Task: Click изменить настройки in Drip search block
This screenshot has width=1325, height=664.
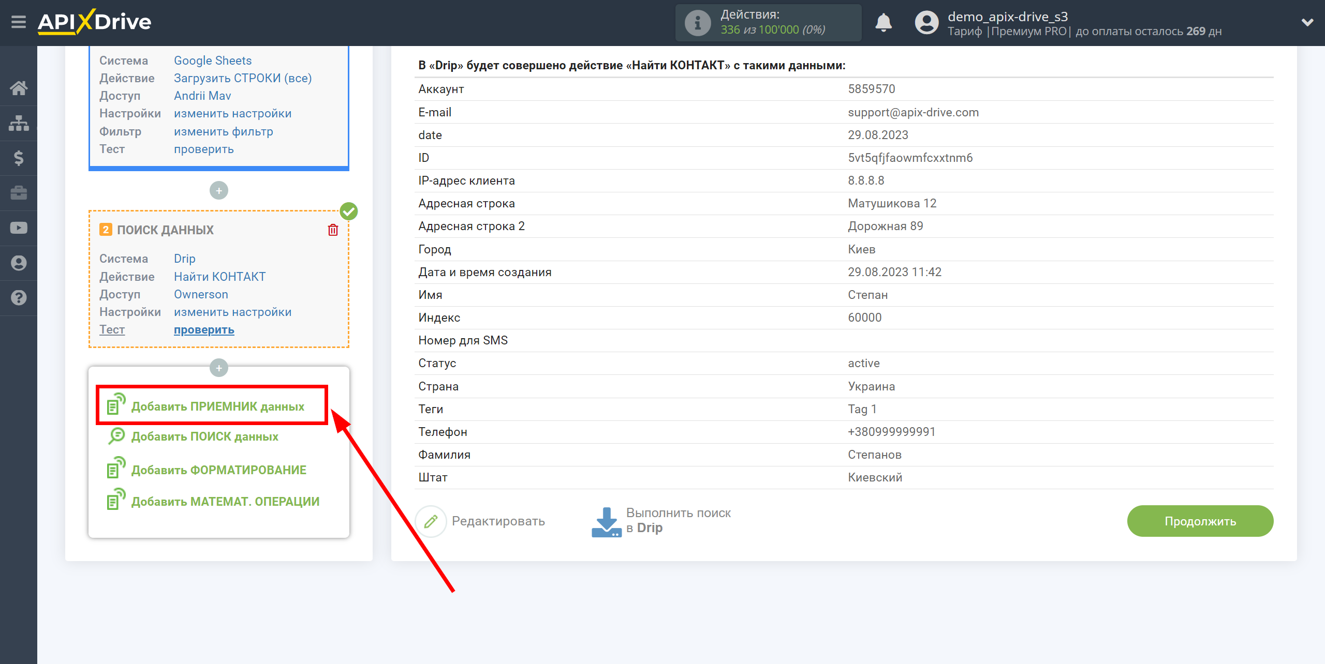Action: [232, 312]
